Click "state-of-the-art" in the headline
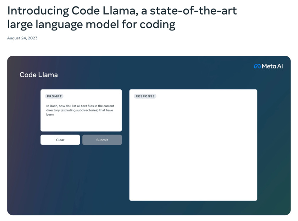 click(x=193, y=11)
